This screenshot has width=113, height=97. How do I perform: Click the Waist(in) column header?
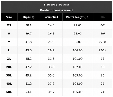coord(51,17)
